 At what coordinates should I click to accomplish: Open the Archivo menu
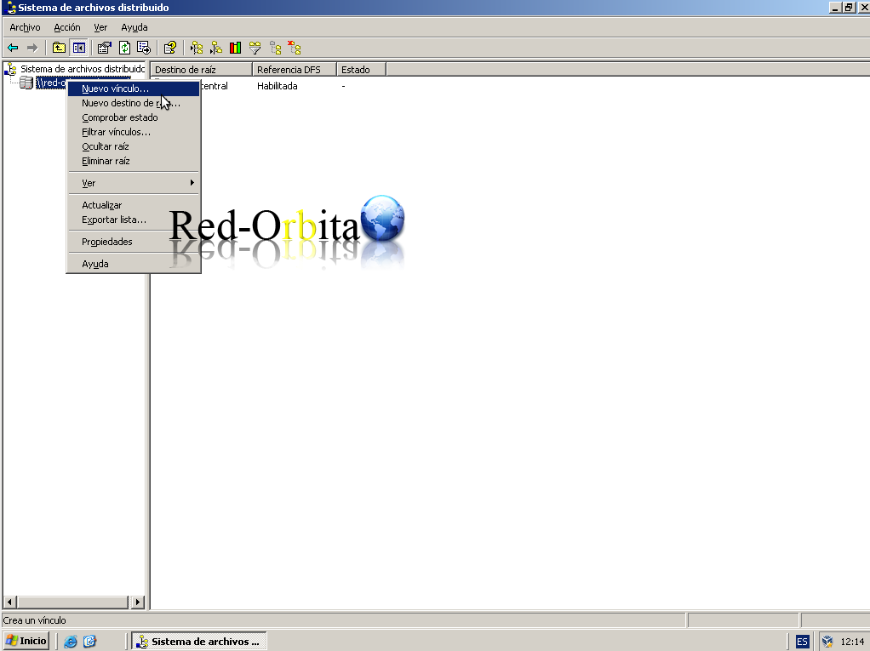25,27
